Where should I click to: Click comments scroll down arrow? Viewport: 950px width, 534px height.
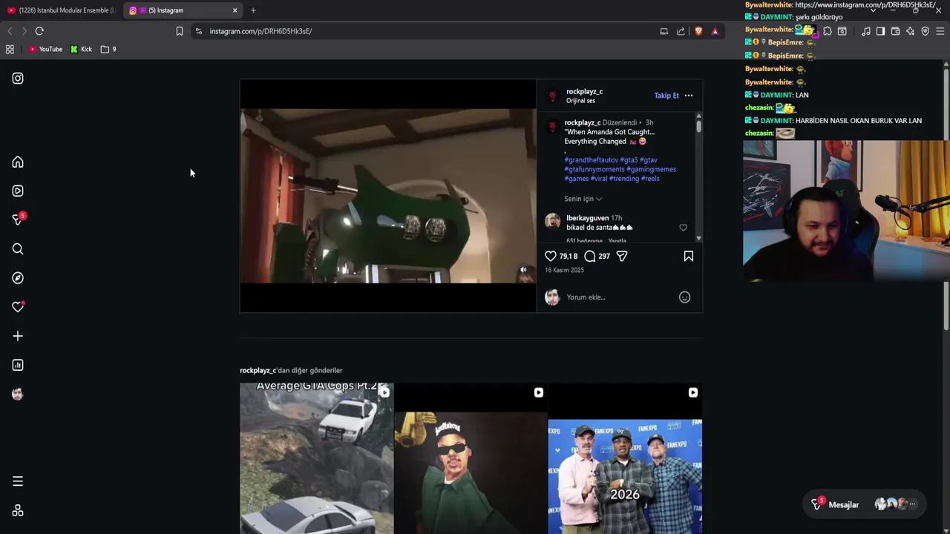pos(698,238)
